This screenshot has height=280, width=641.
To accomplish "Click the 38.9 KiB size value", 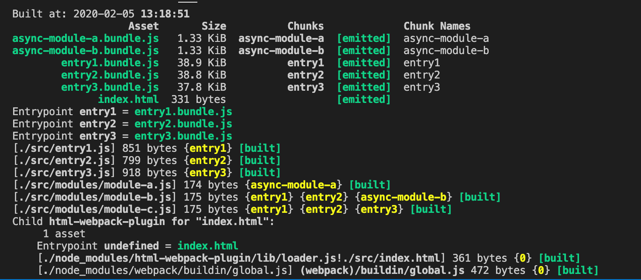I will coord(201,63).
